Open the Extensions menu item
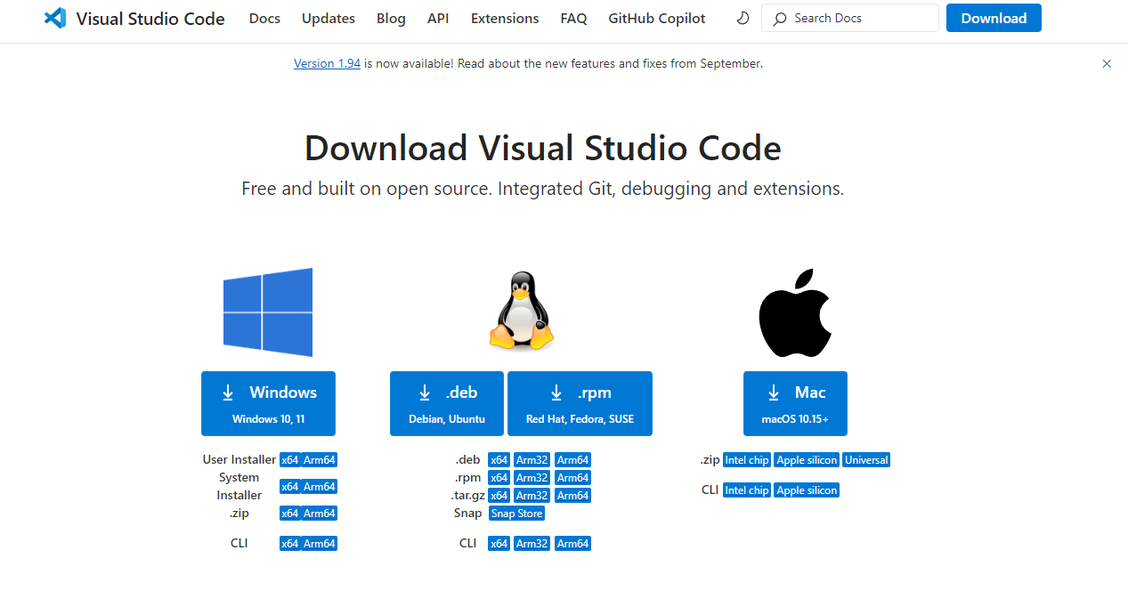This screenshot has height=607, width=1128. tap(505, 18)
